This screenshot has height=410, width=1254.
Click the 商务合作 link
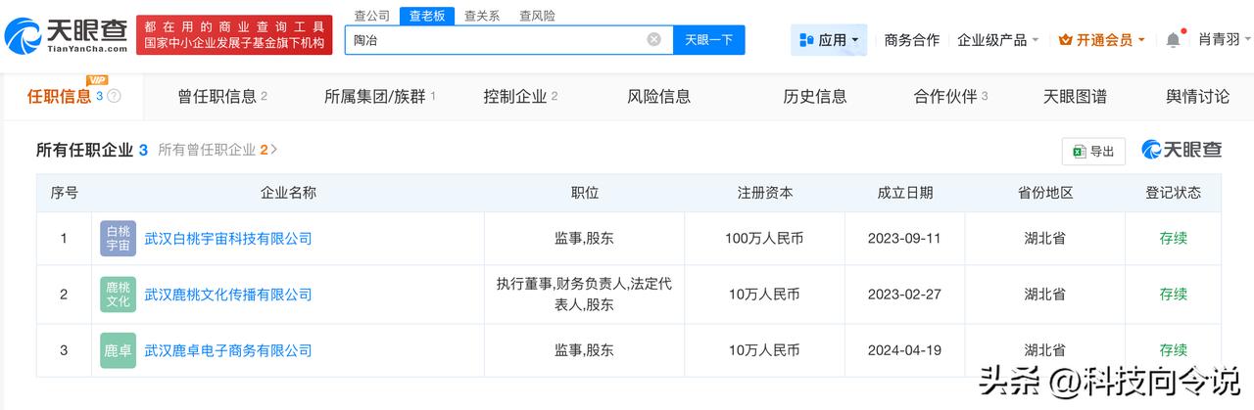(911, 40)
